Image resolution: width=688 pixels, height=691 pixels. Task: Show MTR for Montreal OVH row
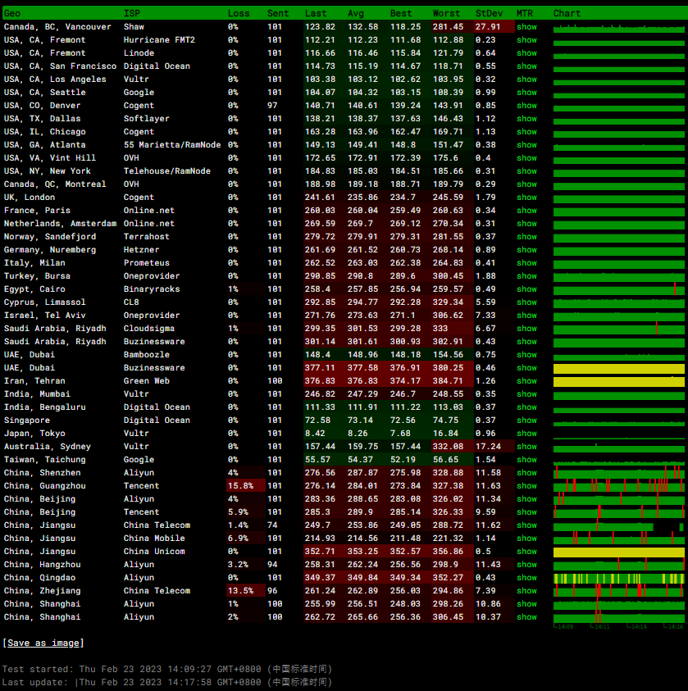click(526, 184)
